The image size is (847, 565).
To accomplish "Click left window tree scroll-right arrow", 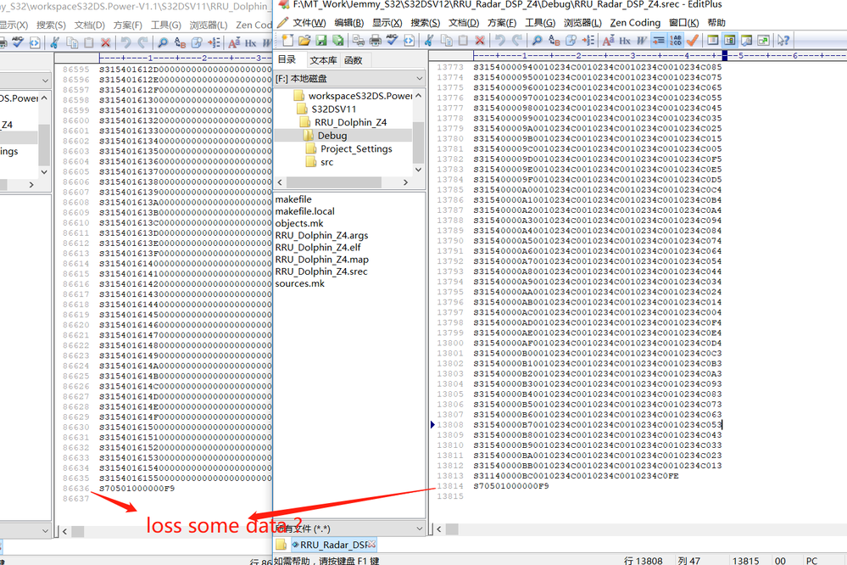I will 31,185.
